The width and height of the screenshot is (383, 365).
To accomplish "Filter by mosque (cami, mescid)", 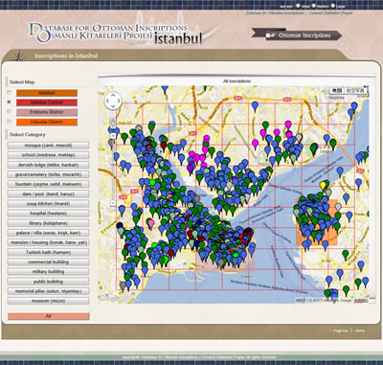I will [48, 146].
